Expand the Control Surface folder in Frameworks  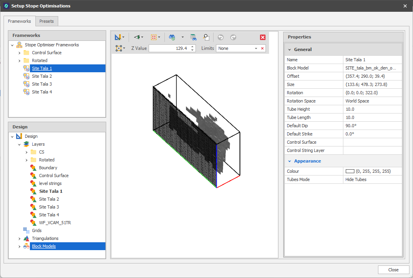[x=19, y=53]
